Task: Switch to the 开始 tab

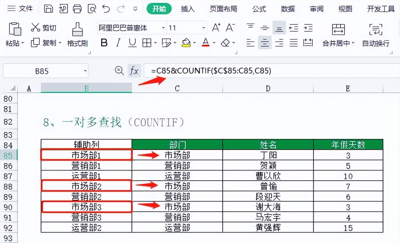Action: point(159,9)
